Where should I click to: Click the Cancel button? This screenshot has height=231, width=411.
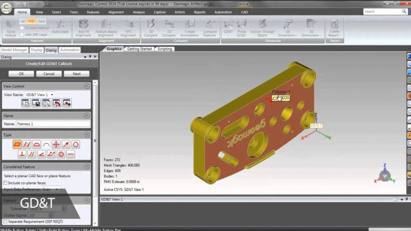click(x=49, y=74)
